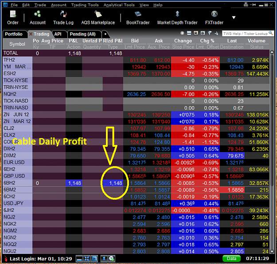Click the pin icon in title bar
The height and width of the screenshot is (264, 277).
(x=253, y=5)
